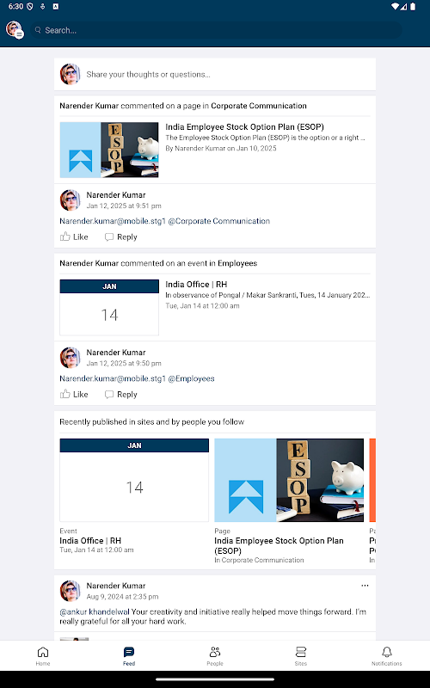This screenshot has width=430, height=688.
Task: Open the @Employees mention link
Action: coord(191,378)
